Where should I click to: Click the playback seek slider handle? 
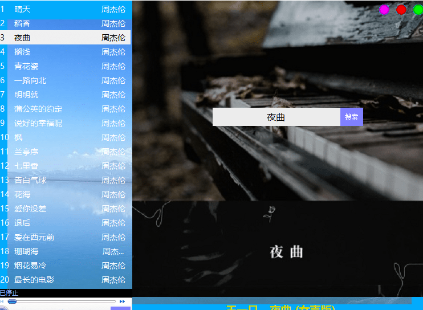pos(12,301)
